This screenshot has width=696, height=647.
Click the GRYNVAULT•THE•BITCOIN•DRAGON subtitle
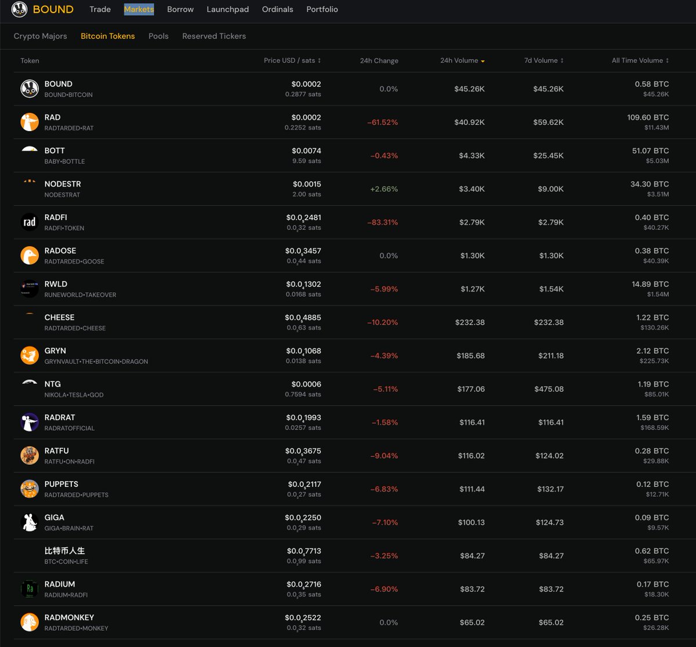click(x=96, y=361)
